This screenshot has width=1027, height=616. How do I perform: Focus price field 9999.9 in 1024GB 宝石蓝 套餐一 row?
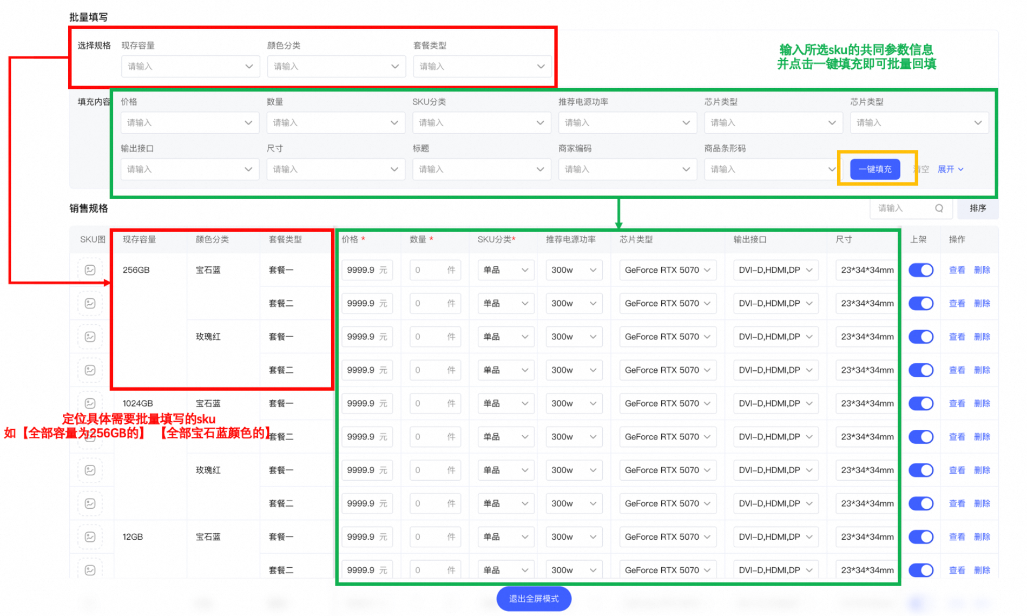[x=367, y=403]
